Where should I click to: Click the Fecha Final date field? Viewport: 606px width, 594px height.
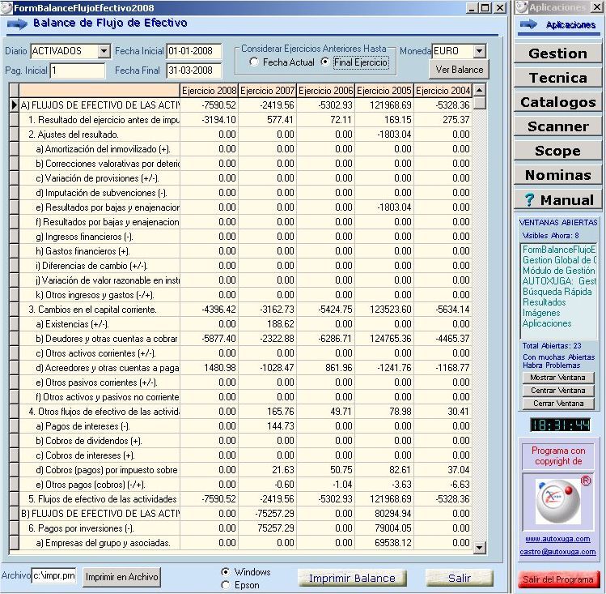tap(194, 71)
